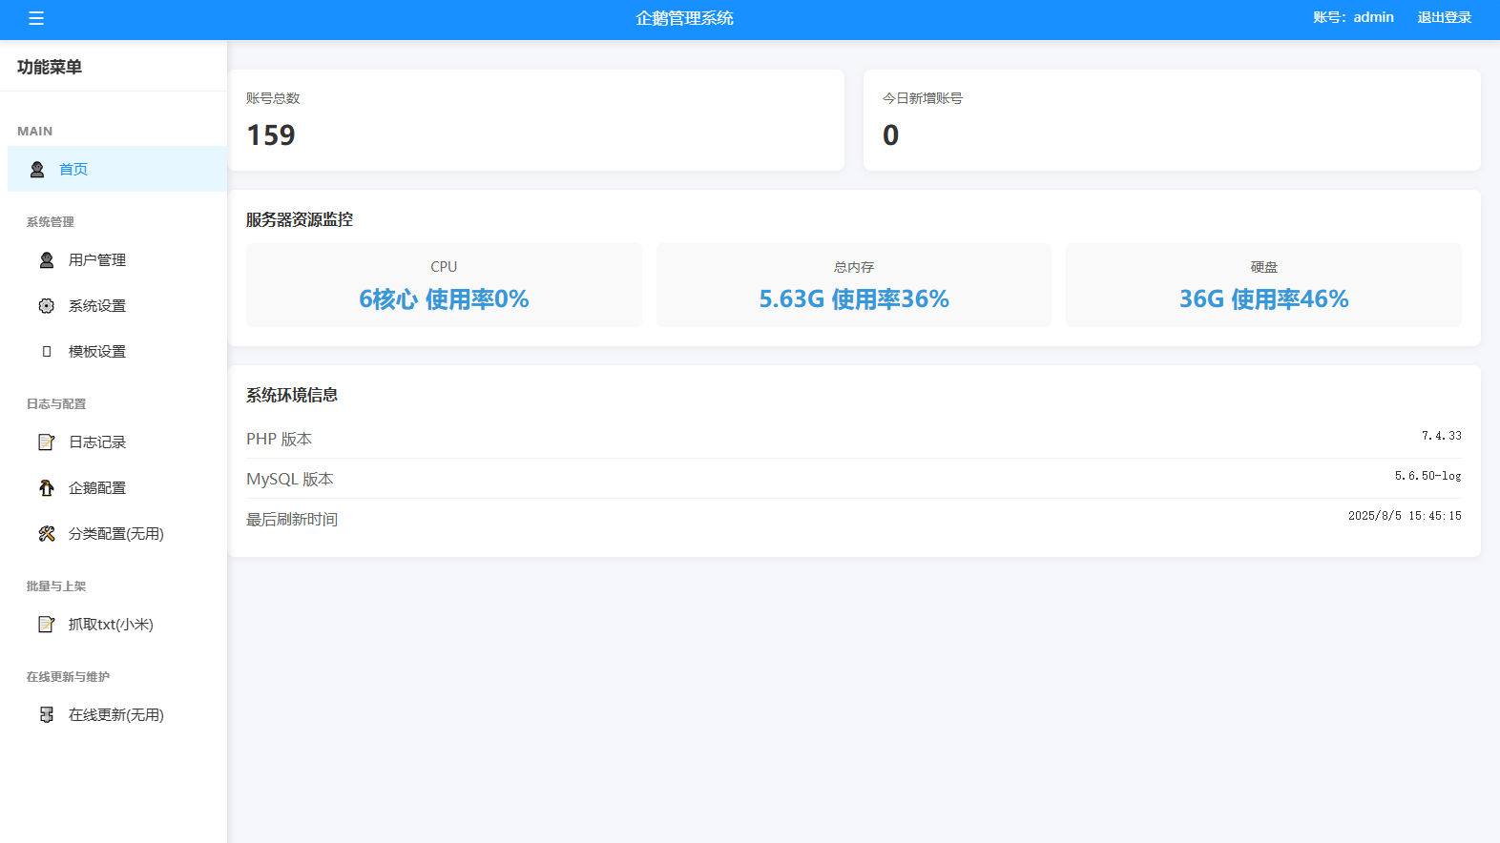Click 退出登录 to log out
The height and width of the screenshot is (843, 1500).
point(1444,17)
